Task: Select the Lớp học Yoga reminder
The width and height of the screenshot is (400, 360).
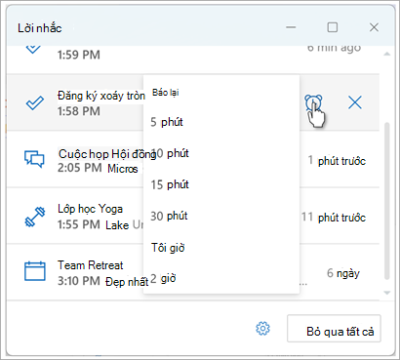Action: [193, 216]
